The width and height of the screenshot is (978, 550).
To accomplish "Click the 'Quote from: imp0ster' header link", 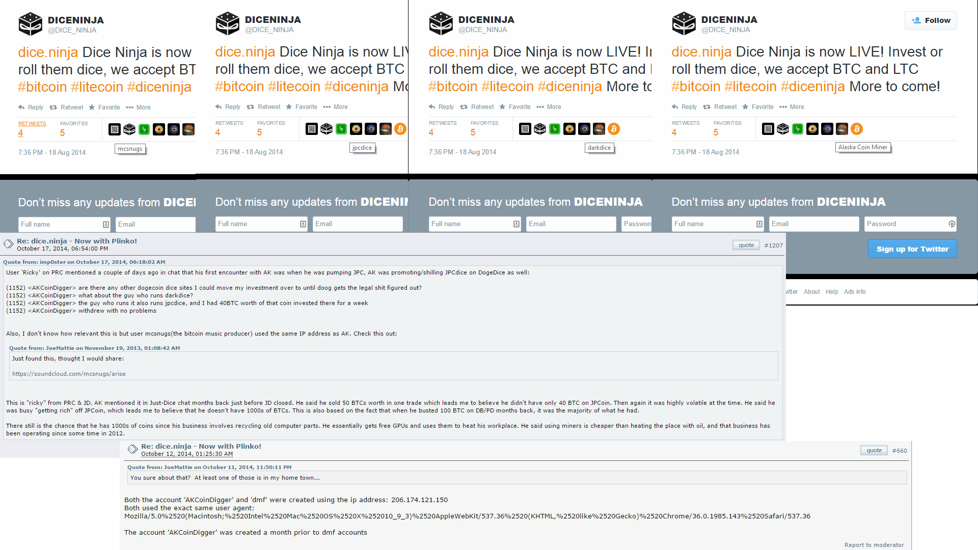I will (84, 262).
